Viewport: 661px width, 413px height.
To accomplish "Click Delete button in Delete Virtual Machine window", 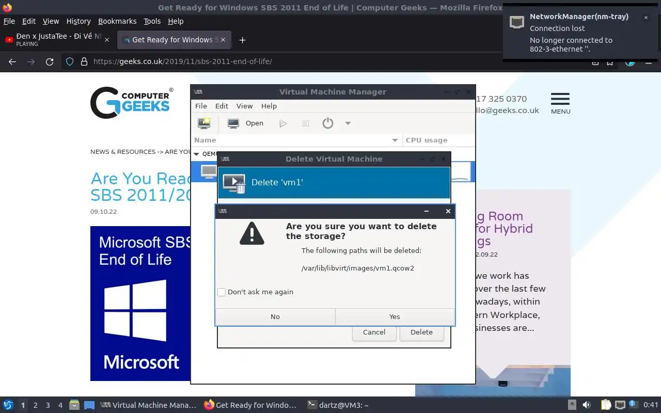I will tap(421, 332).
